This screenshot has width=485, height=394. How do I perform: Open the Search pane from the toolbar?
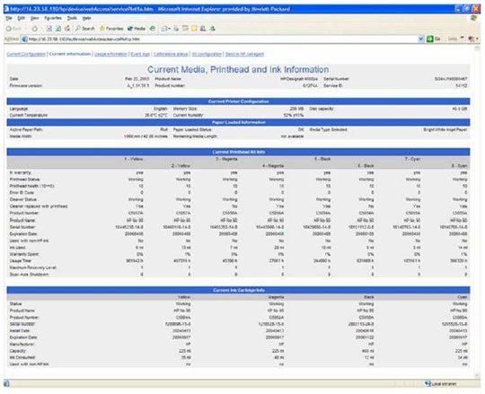85,29
